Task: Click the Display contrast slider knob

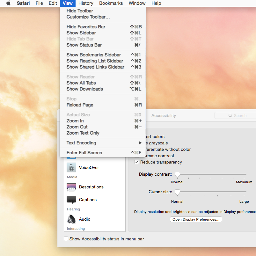Action: [177, 175]
